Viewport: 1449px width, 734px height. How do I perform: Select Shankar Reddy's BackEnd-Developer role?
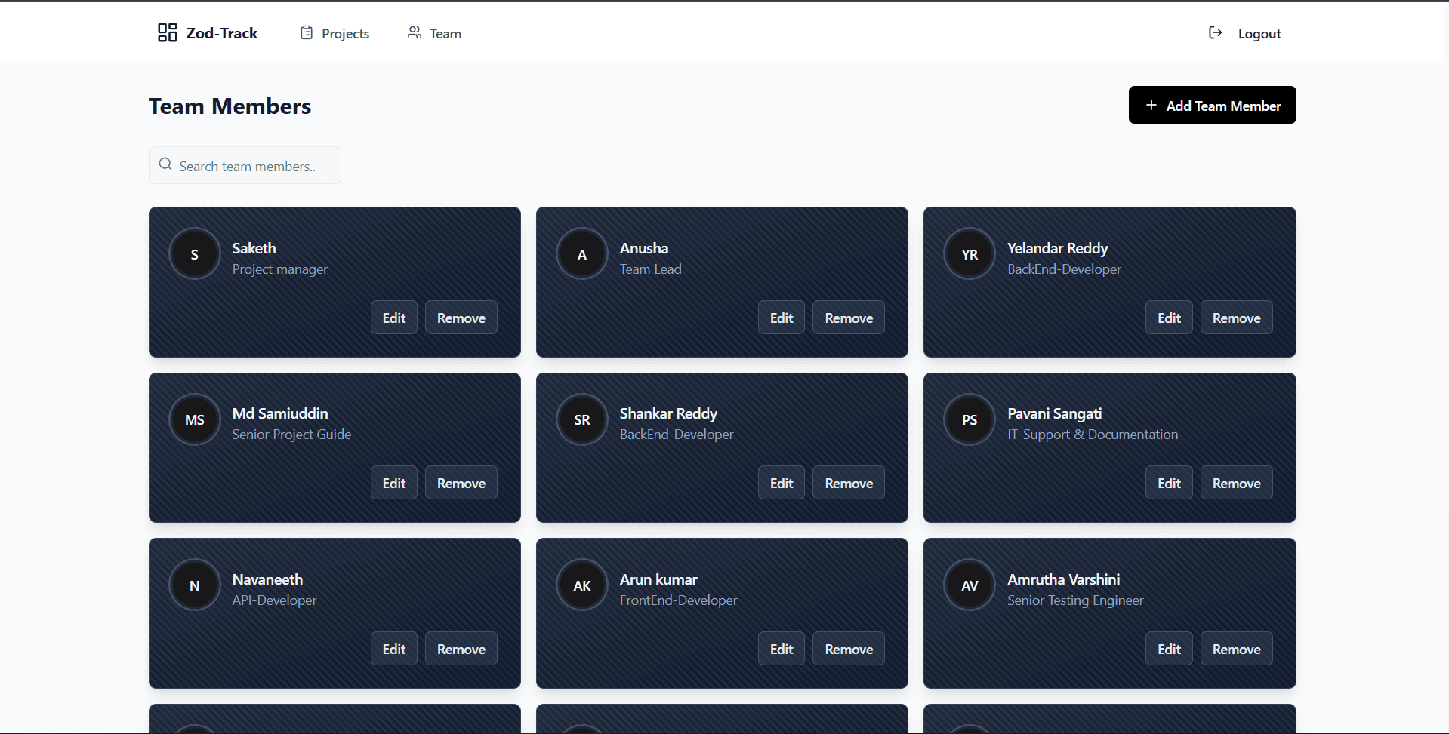(x=677, y=435)
